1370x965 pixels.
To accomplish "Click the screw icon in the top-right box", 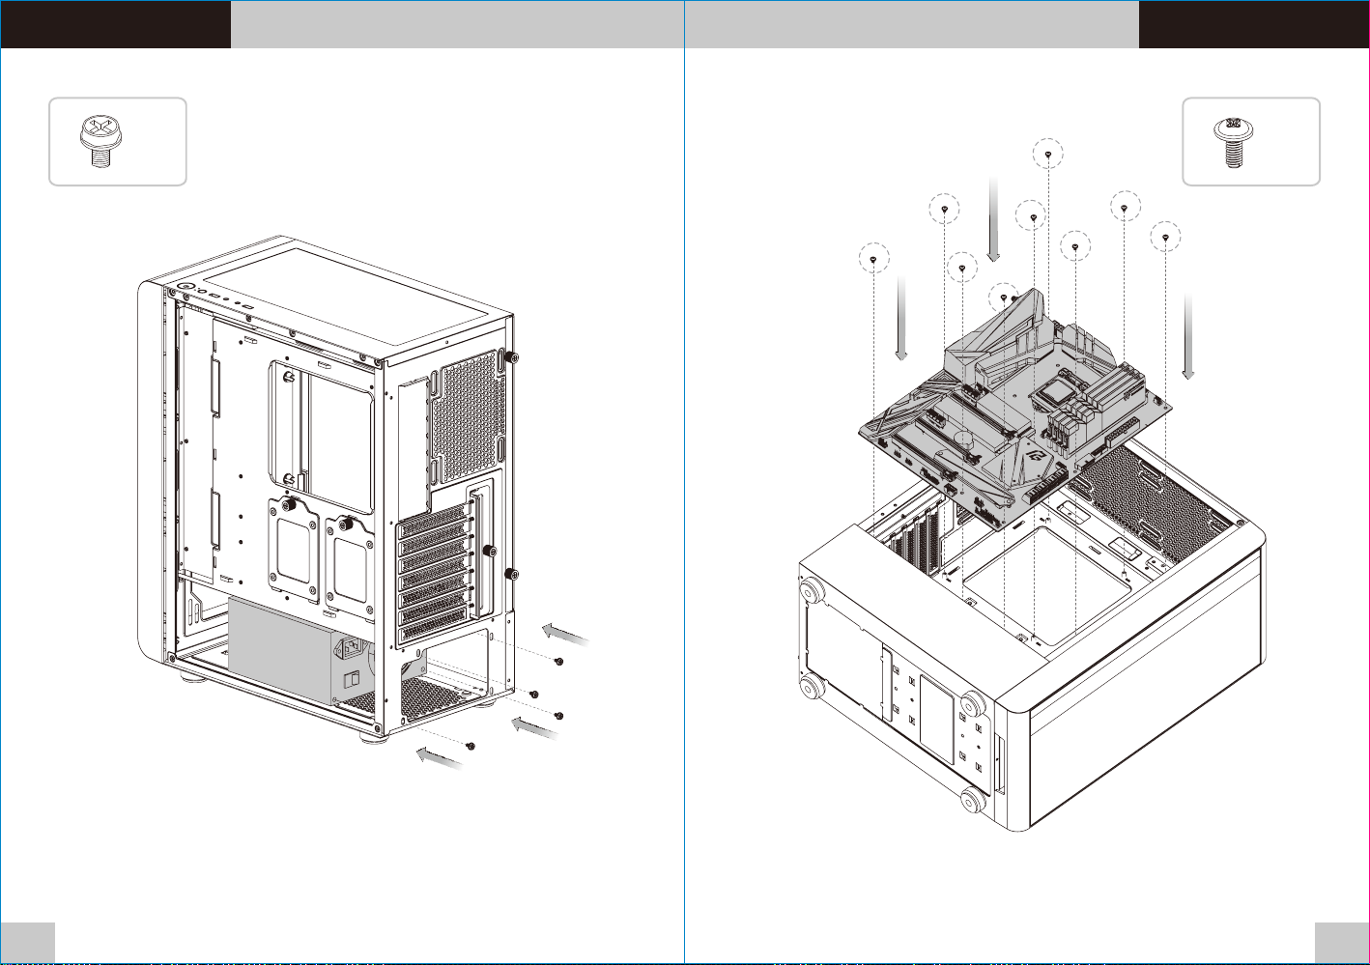I will click(1232, 142).
